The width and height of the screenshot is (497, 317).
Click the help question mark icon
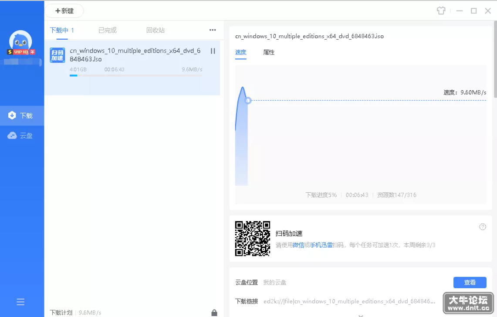pyautogui.click(x=483, y=227)
